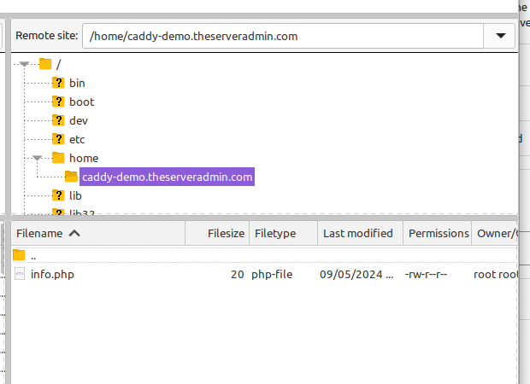Select caddy-demo.theserveradmin.com tree folder
Screen dimensions: 530x384
(167, 177)
